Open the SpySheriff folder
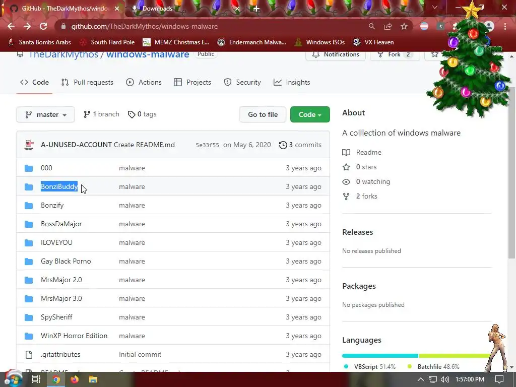The width and height of the screenshot is (516, 387). [x=56, y=317]
